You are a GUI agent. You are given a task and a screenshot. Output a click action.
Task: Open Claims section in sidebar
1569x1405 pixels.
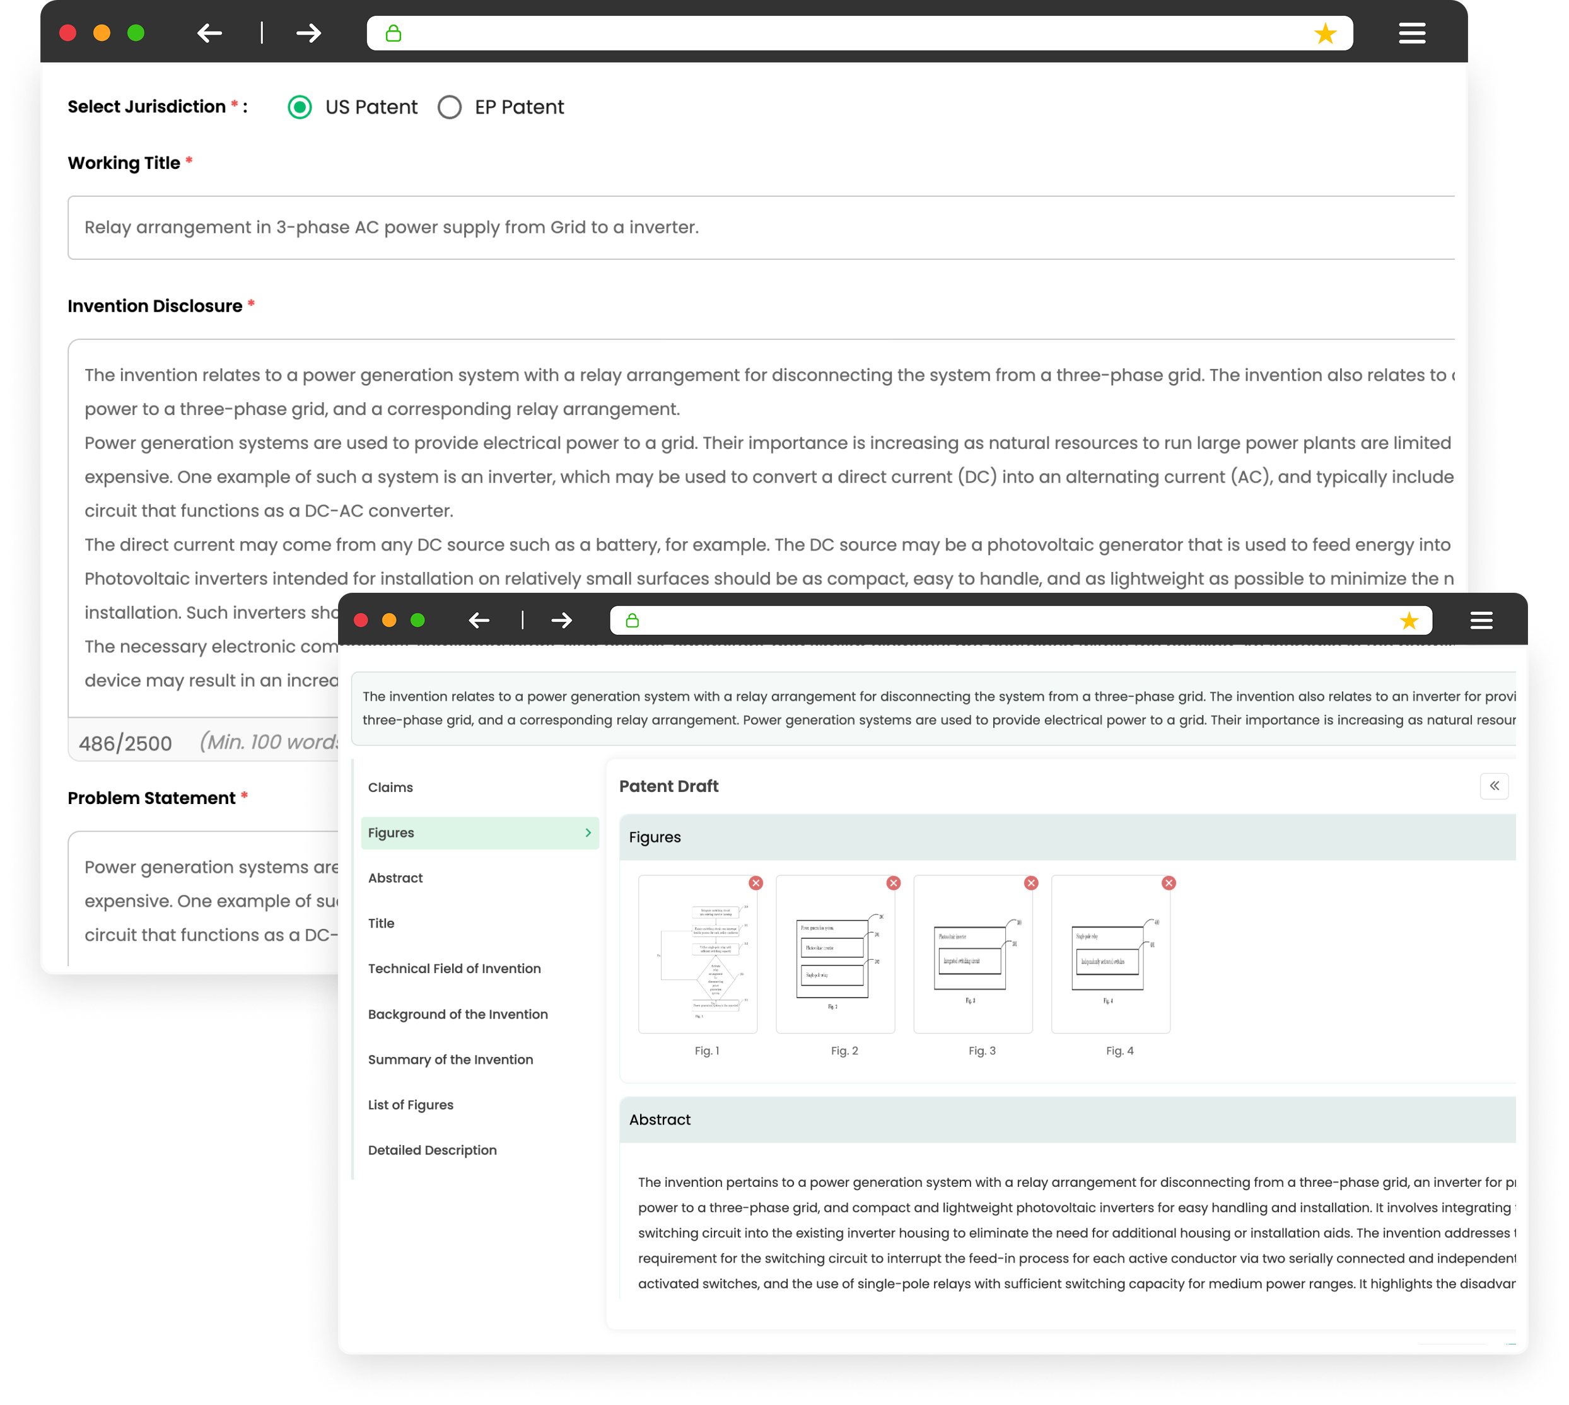391,788
